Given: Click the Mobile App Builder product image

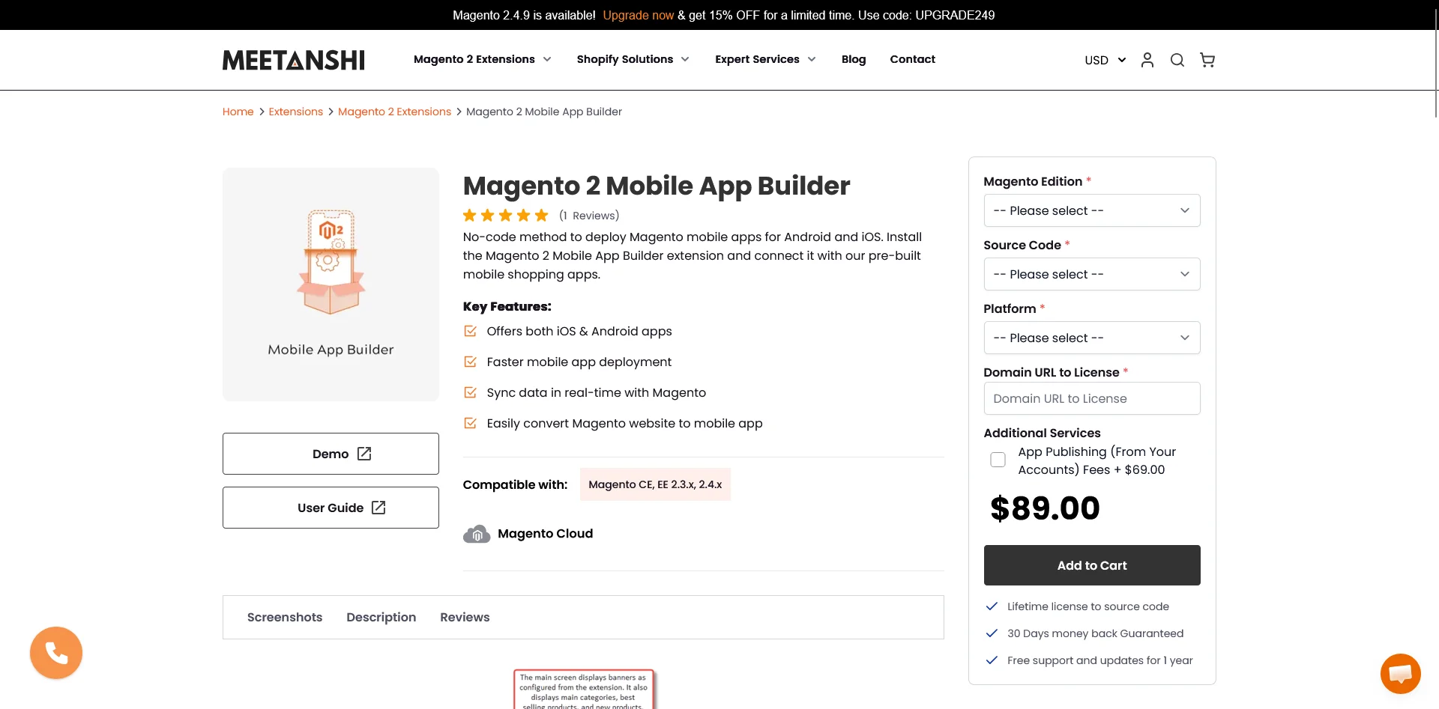Looking at the screenshot, I should click(x=331, y=284).
